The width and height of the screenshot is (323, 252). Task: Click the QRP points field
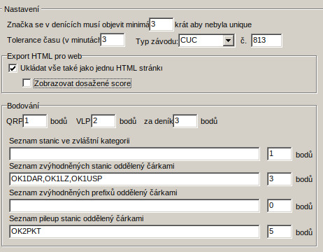tap(35, 121)
